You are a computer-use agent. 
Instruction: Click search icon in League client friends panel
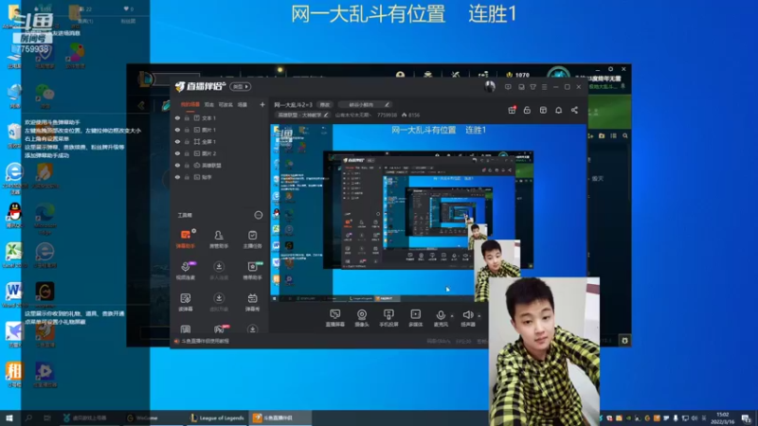coord(625,136)
